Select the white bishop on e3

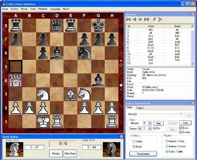[x=71, y=94]
